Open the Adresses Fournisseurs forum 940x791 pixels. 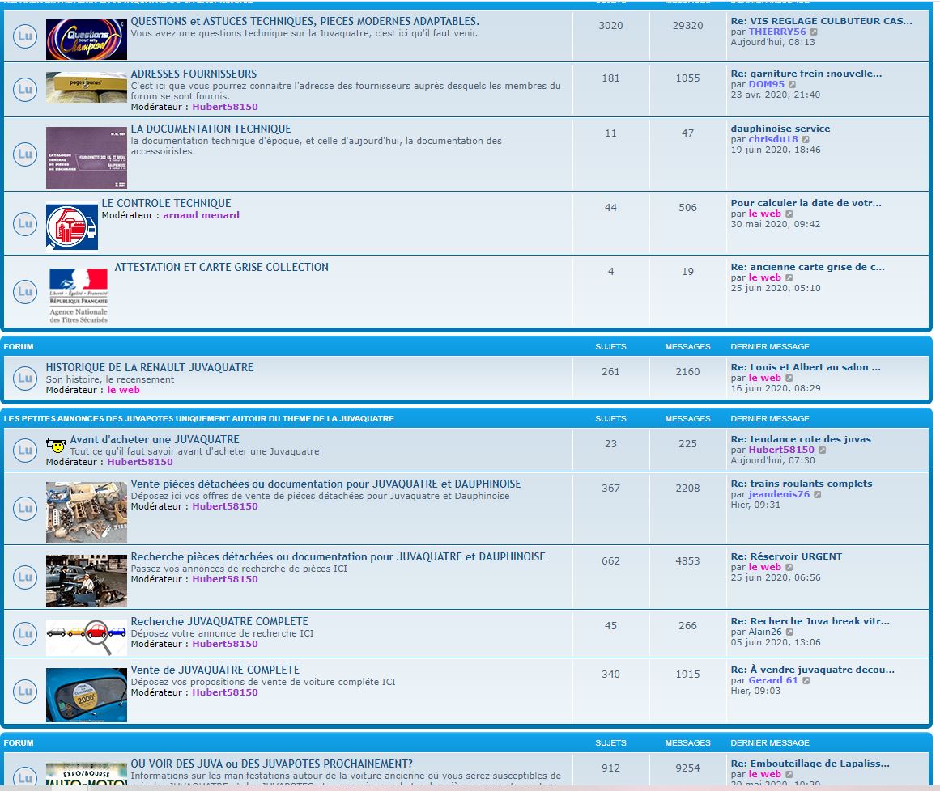194,74
